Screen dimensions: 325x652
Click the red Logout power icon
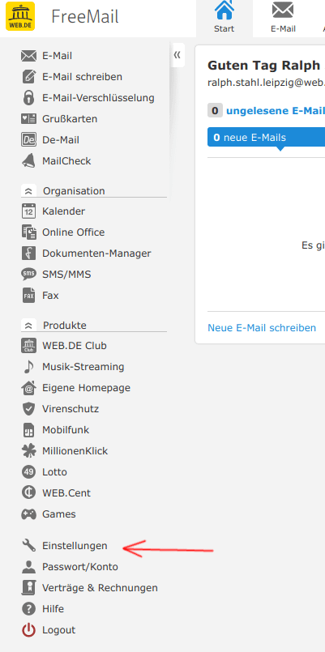[28, 630]
